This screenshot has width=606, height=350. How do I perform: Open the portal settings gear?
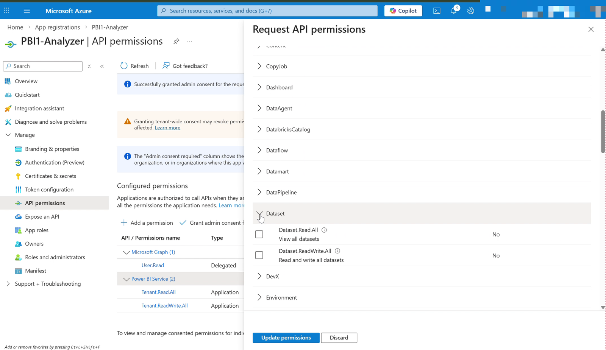[x=471, y=11]
